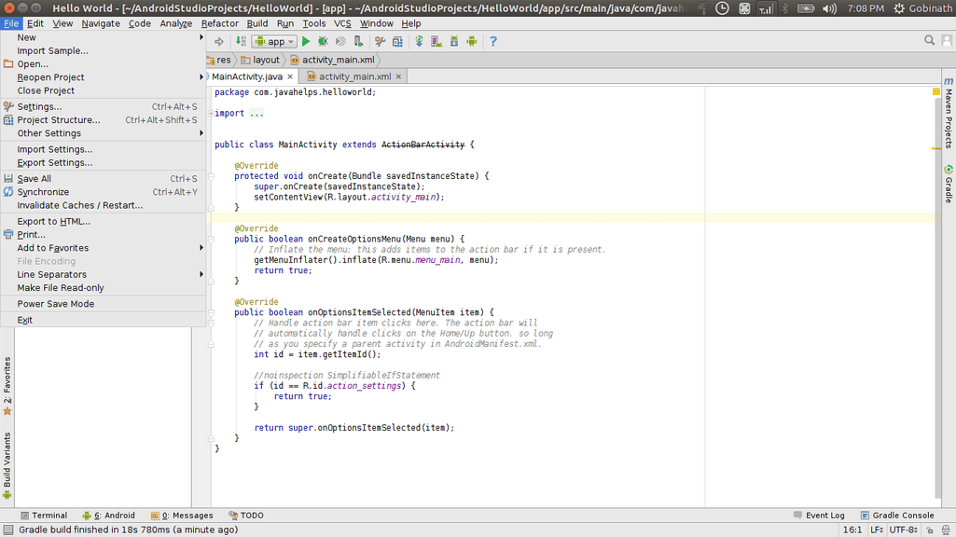The height and width of the screenshot is (537, 956).
Task: Click the yellow inspection indicator above the scrollbar
Action: pyautogui.click(x=936, y=91)
